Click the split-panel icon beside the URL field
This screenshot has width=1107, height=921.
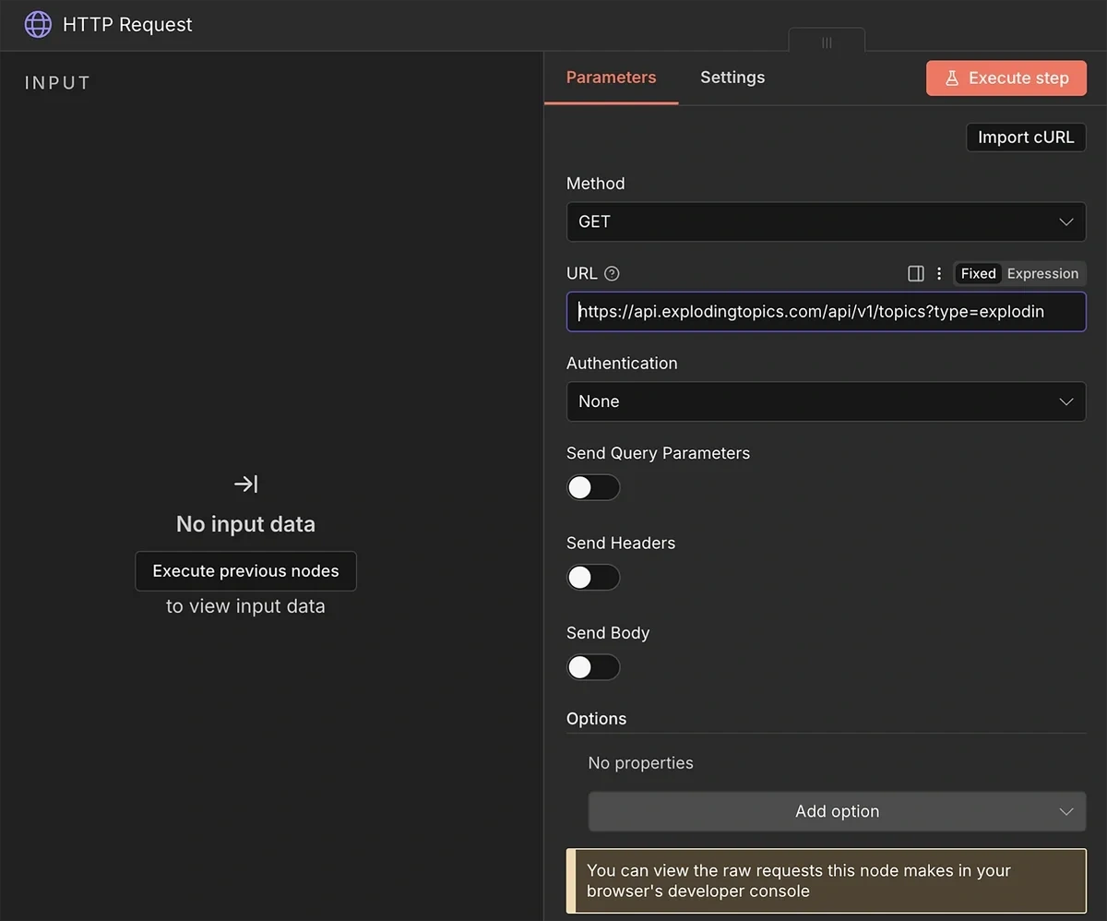(x=915, y=273)
